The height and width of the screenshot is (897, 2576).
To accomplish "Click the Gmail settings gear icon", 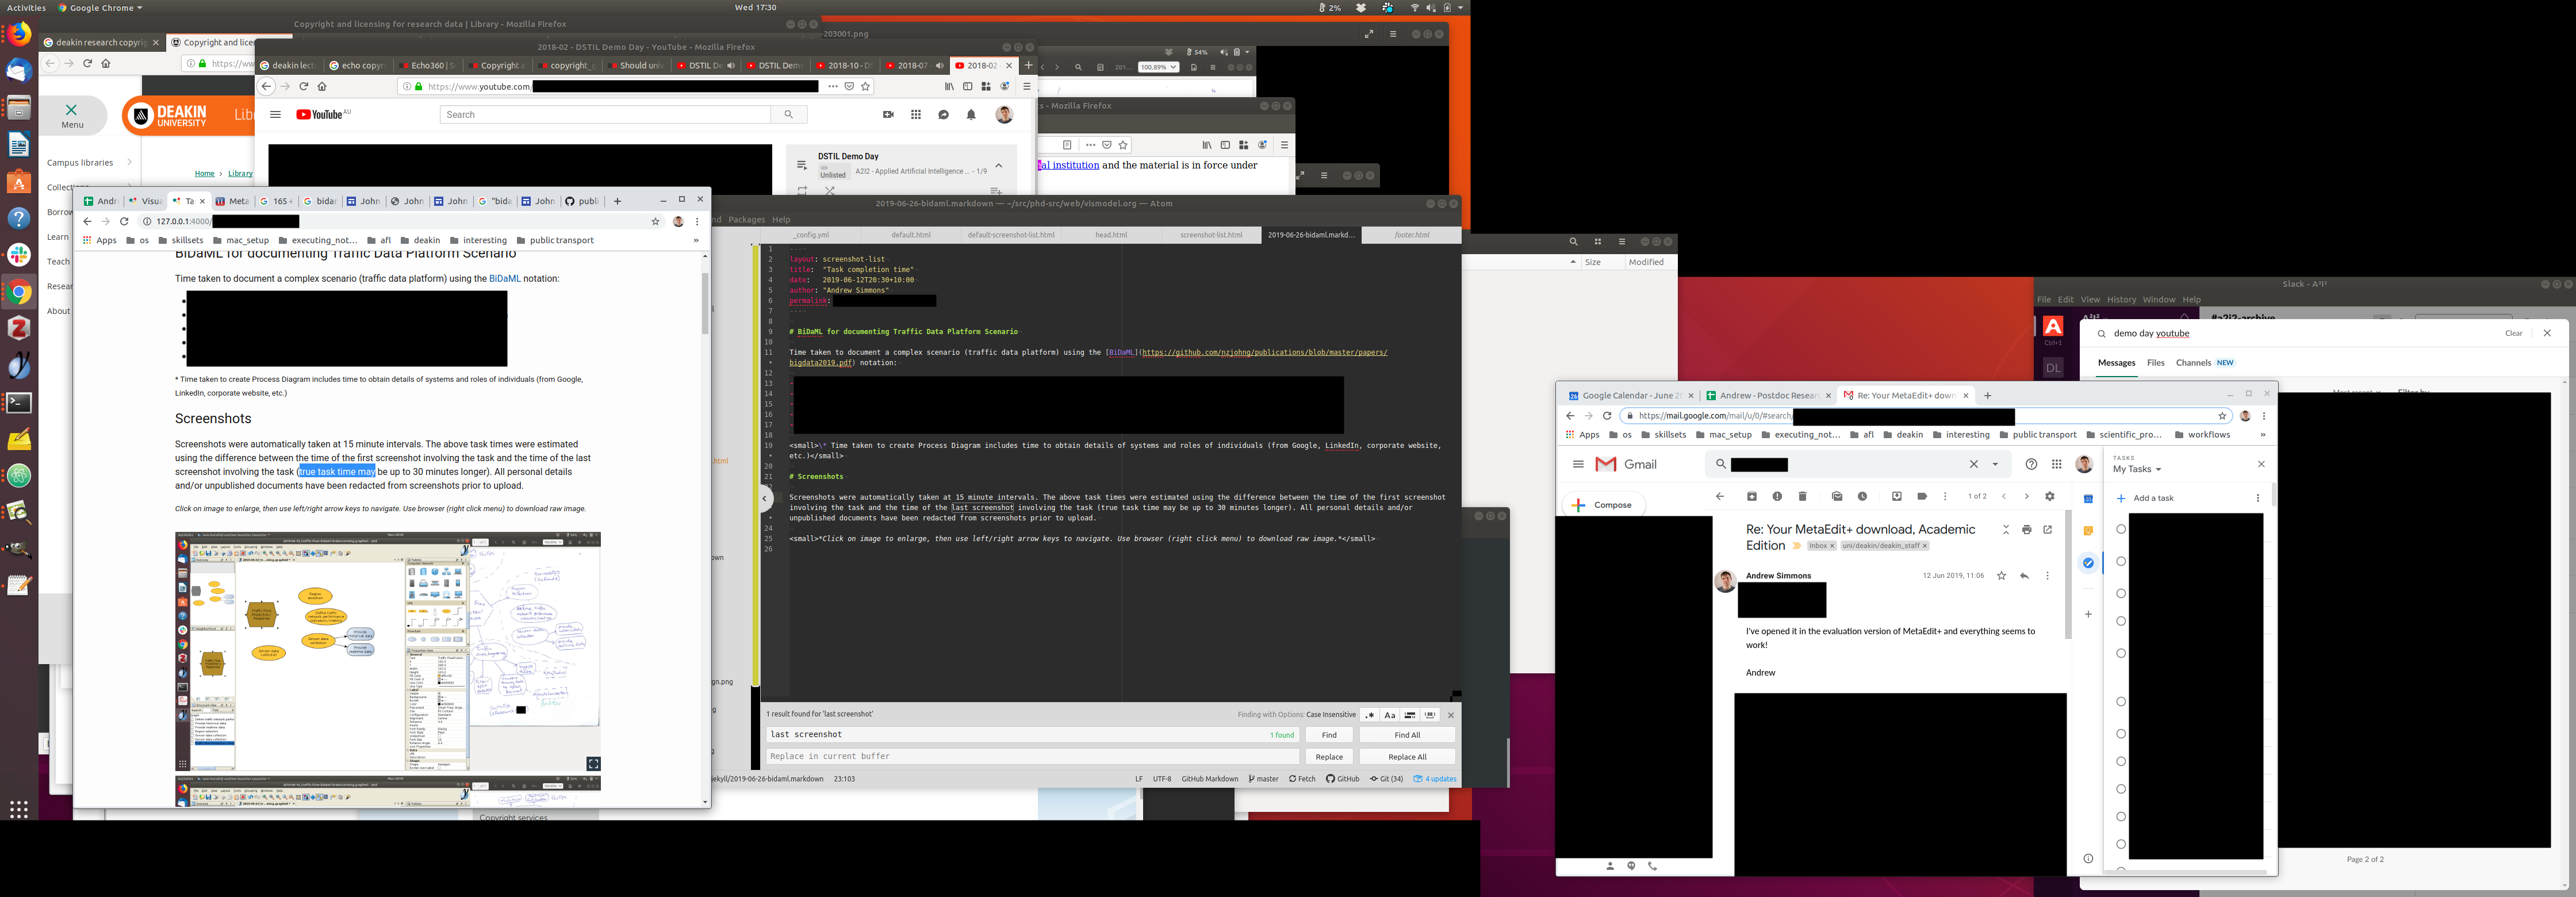I will click(2049, 496).
